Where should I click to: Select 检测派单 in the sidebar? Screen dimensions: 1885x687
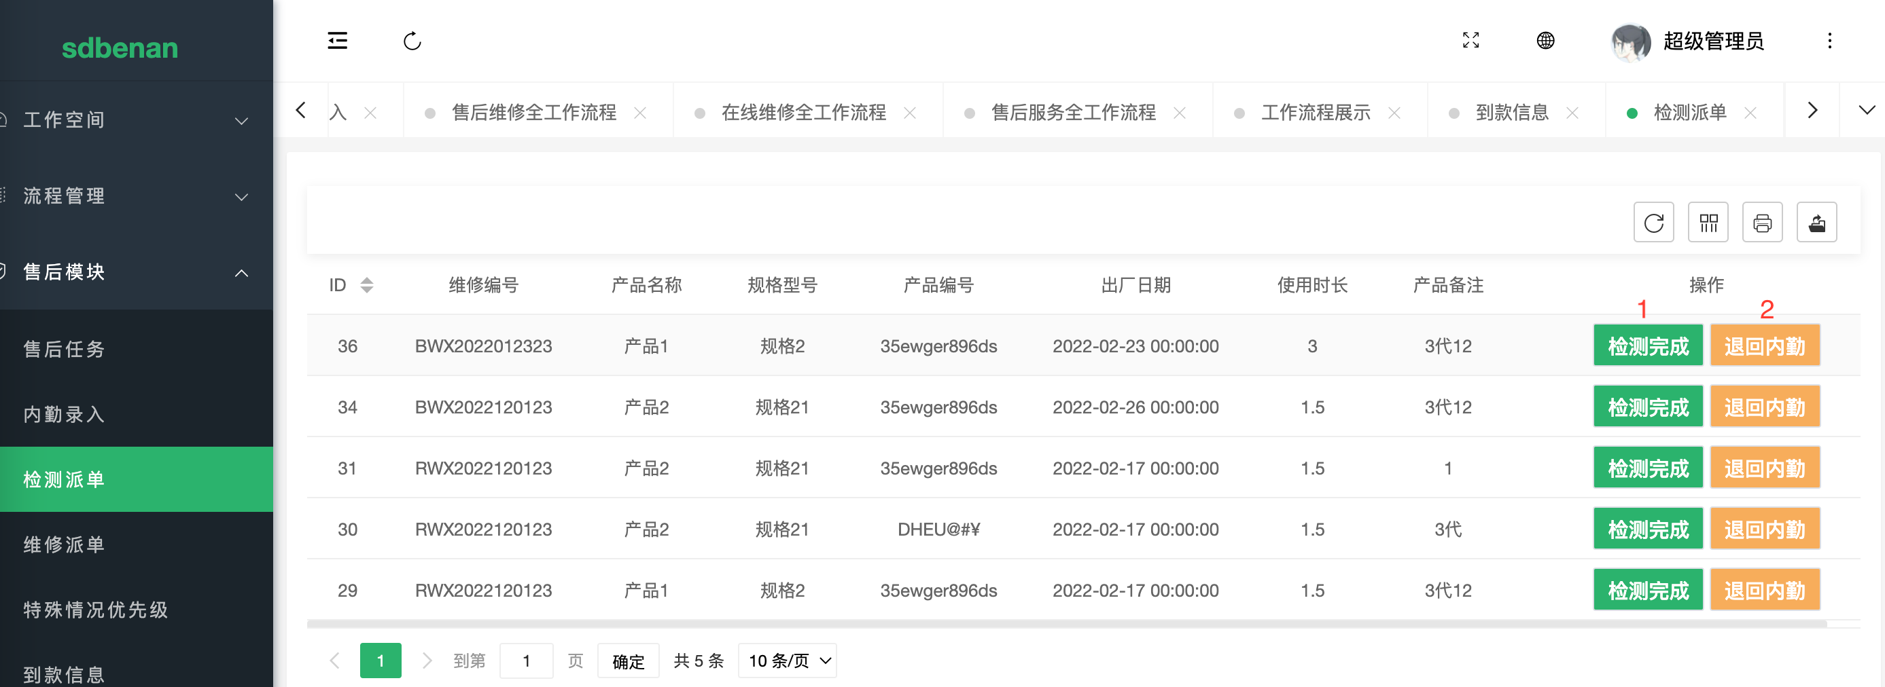(x=136, y=479)
